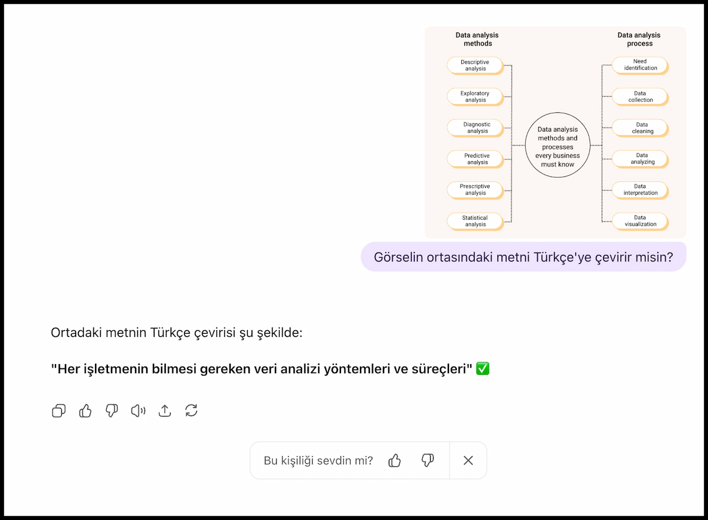Image resolution: width=708 pixels, height=520 pixels.
Task: Click the 'Ortadaki metnin Türkçe çevirisi' intro line
Action: coord(176,332)
